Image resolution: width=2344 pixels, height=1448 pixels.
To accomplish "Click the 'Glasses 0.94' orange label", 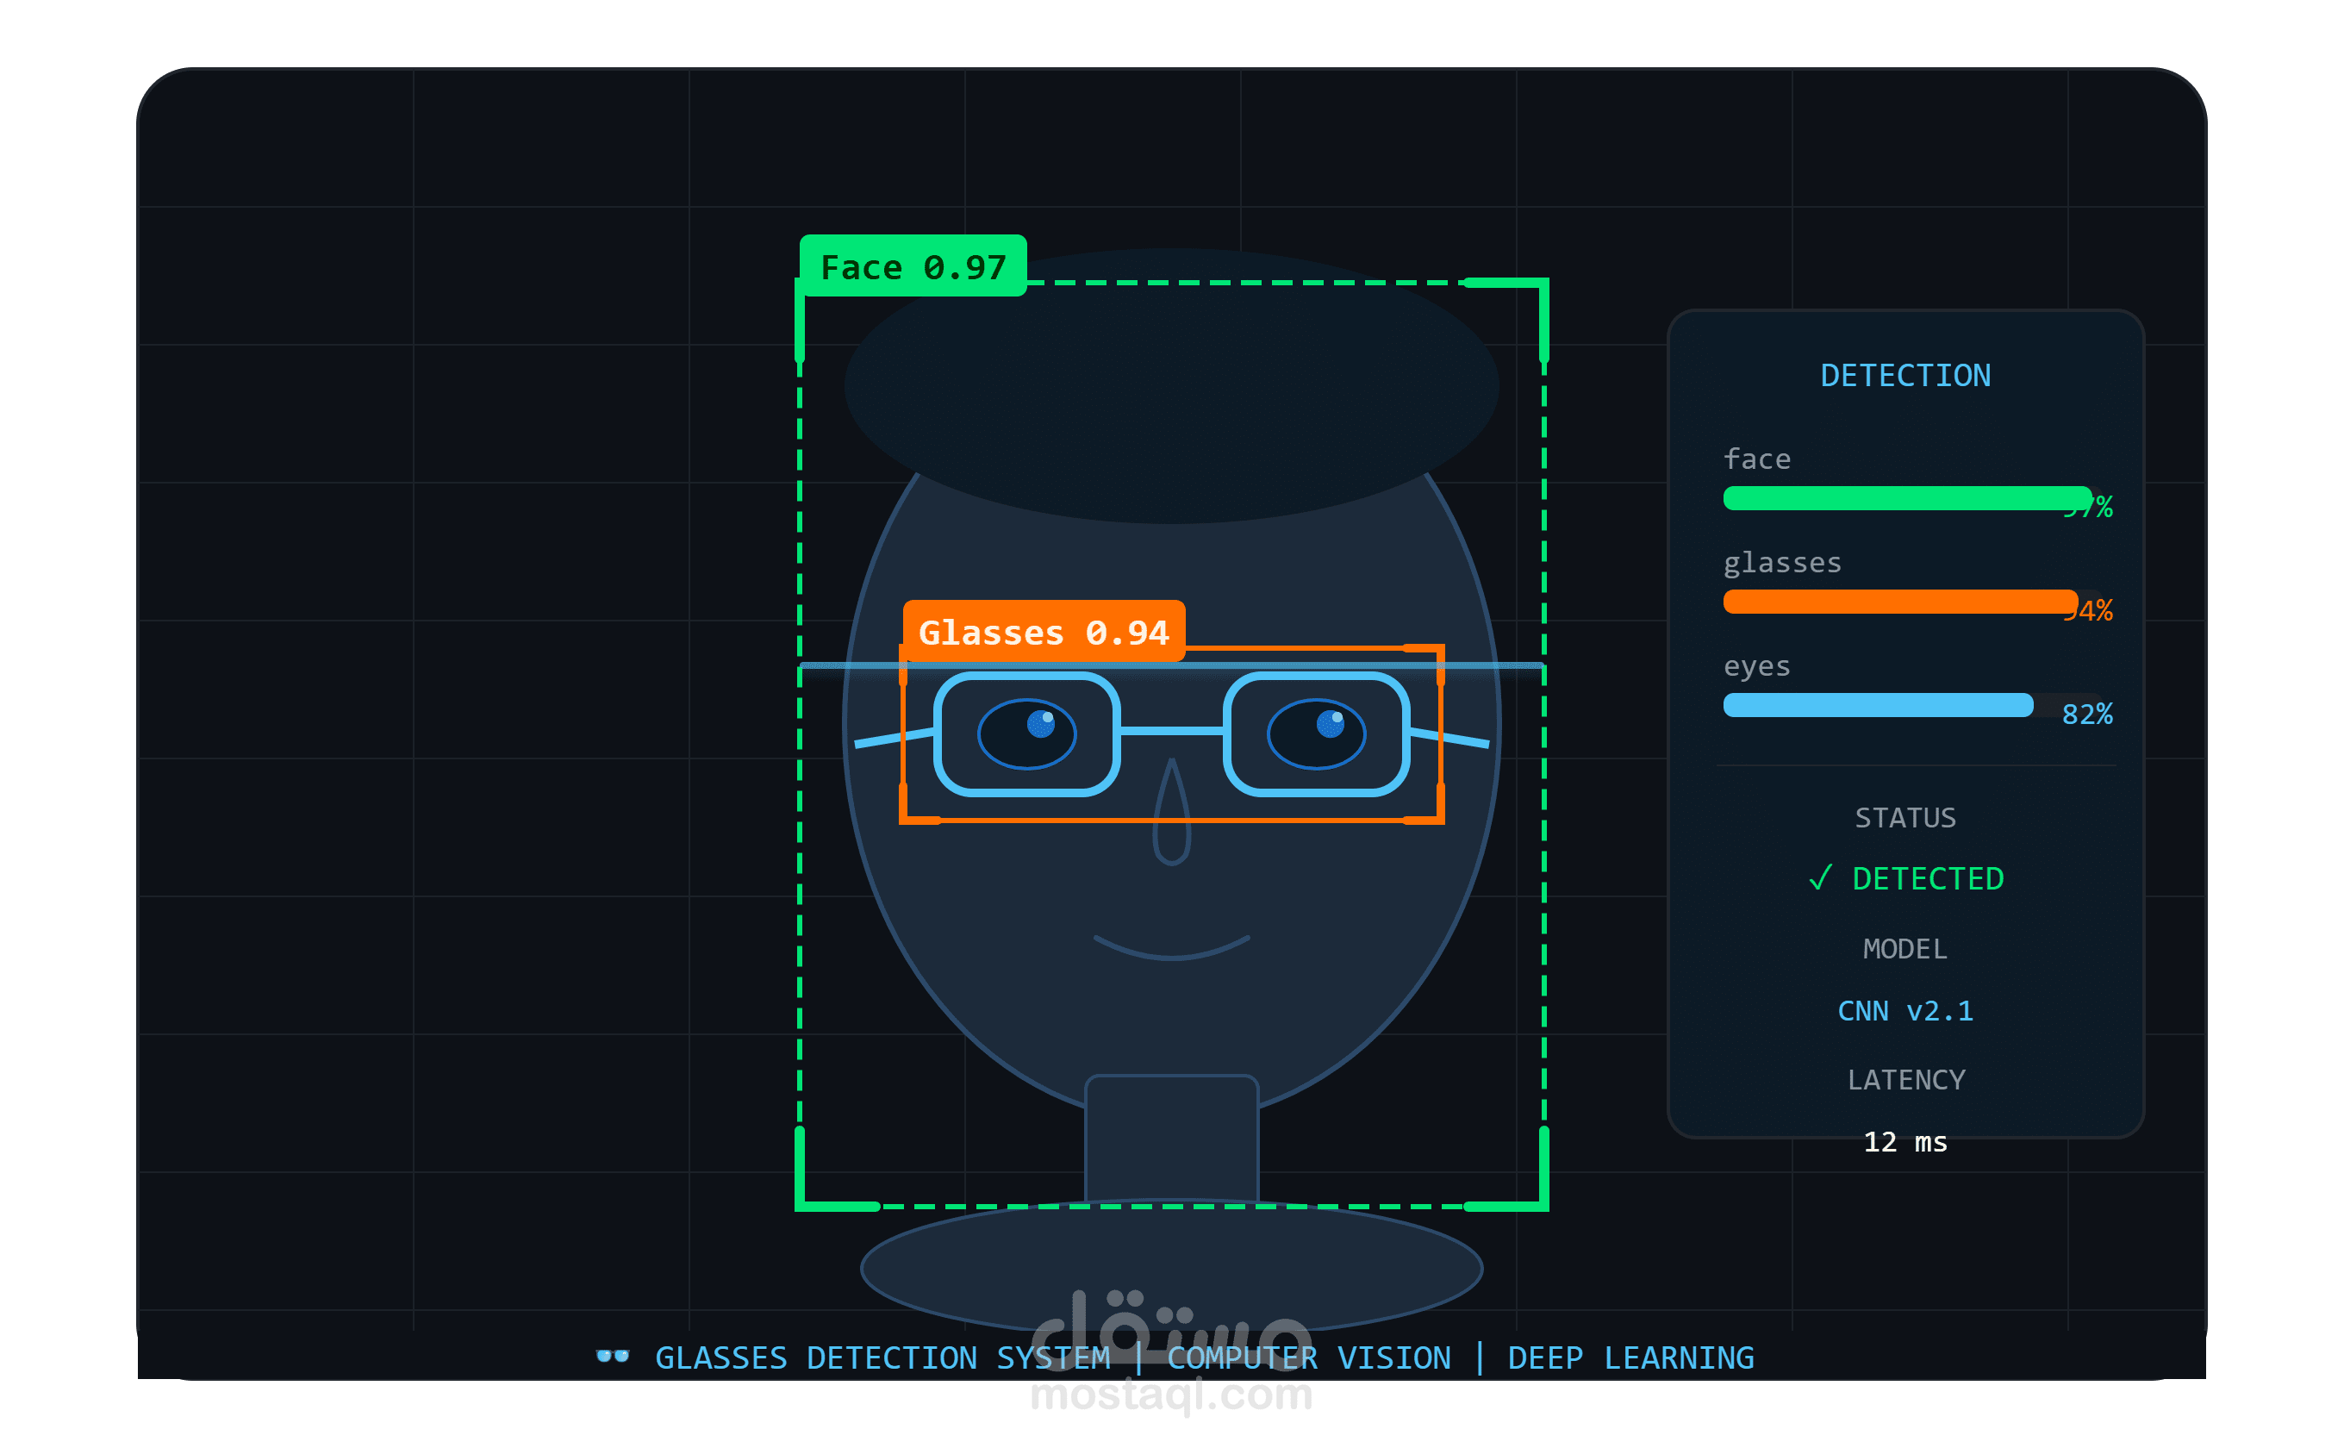I will click(1044, 631).
